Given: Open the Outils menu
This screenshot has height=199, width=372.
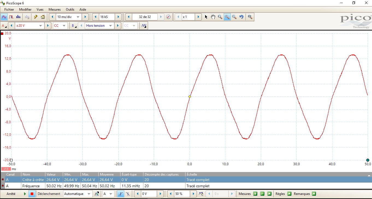Looking at the screenshot, I should coord(70,9).
